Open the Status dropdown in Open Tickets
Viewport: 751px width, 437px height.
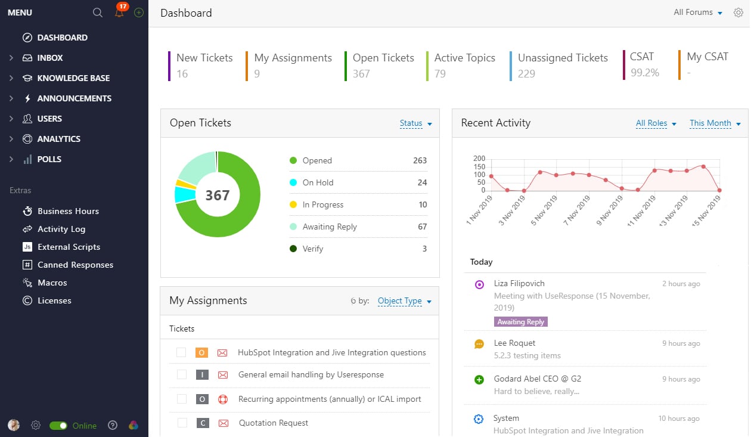click(x=415, y=123)
